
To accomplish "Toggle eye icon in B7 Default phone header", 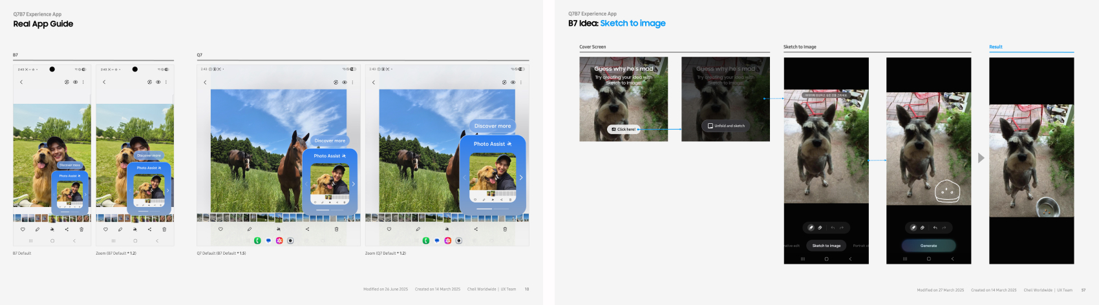I will [76, 82].
